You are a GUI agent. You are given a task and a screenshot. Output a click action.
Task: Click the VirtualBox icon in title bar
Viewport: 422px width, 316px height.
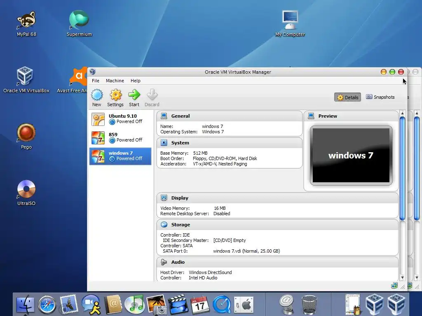tap(93, 72)
